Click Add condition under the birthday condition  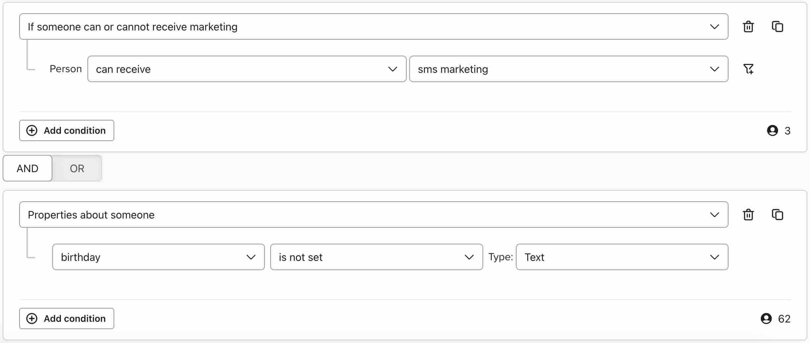pos(66,318)
